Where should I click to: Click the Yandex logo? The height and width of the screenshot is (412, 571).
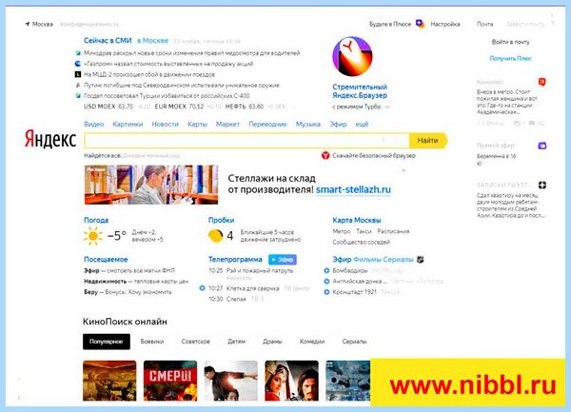pyautogui.click(x=50, y=139)
